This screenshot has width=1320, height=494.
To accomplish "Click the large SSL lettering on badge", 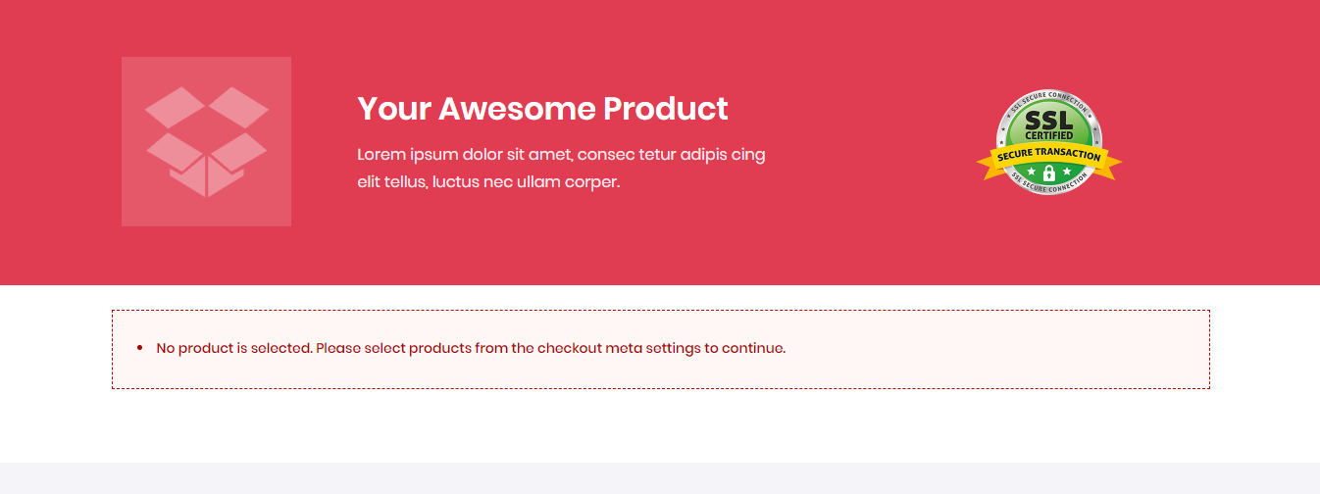I will pos(1049,121).
